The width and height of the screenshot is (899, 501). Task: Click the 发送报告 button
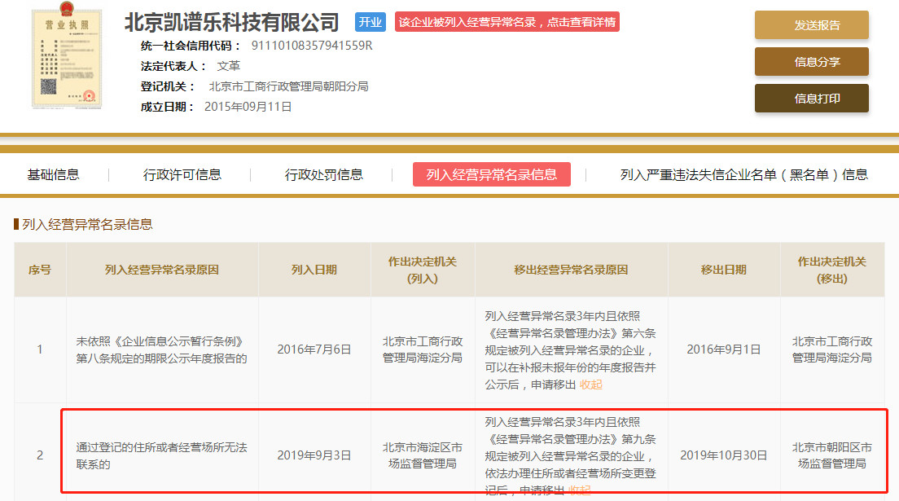pyautogui.click(x=811, y=25)
